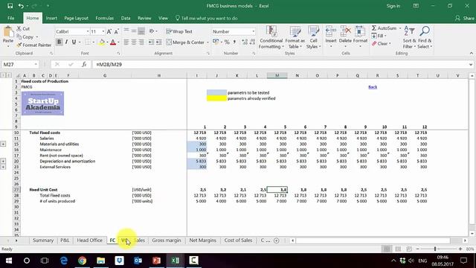The width and height of the screenshot is (476, 268).
Task: Expand the row group beside row 15
Action: tap(3, 144)
